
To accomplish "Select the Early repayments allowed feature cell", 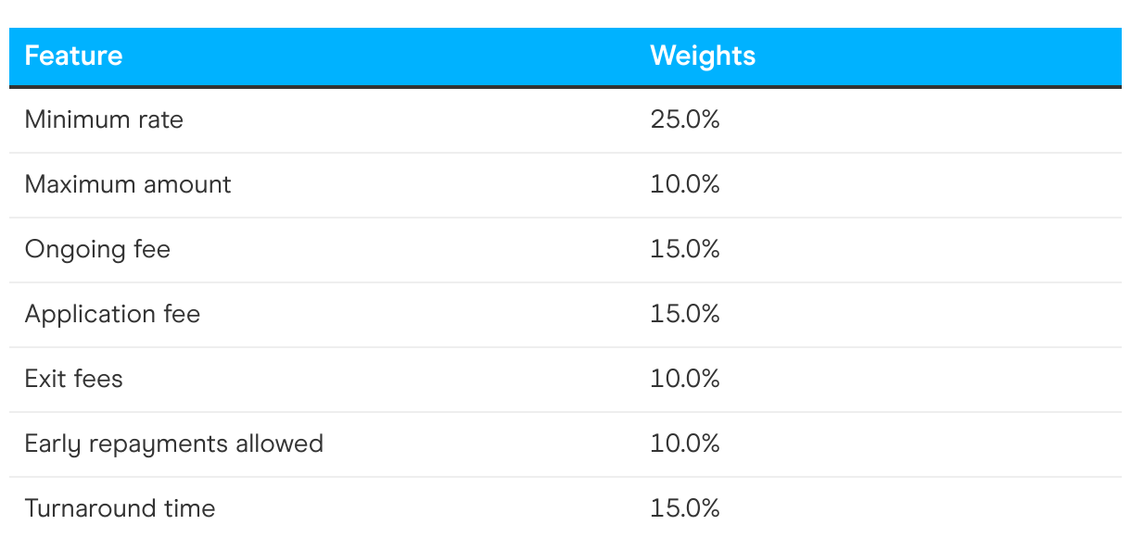I will pos(174,444).
